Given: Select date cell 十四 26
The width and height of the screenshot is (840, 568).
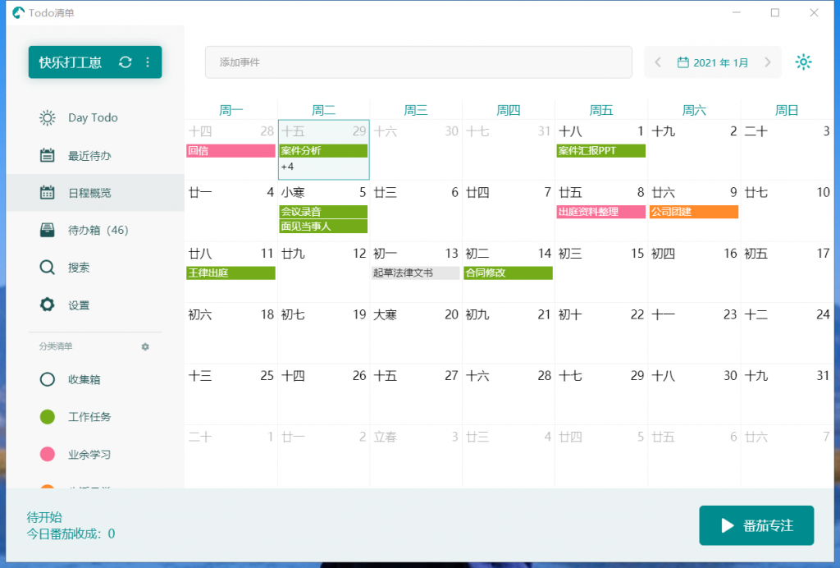Looking at the screenshot, I should pos(323,394).
